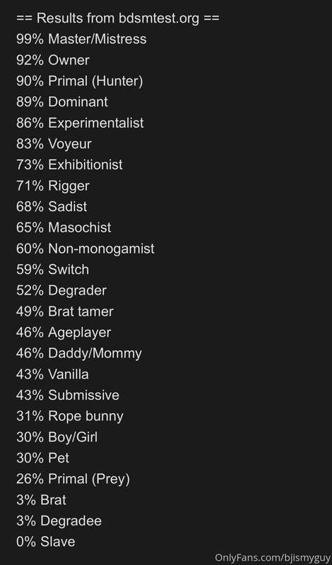Select the '86% Experimentalist' result
This screenshot has width=332, height=565.
[x=80, y=123]
